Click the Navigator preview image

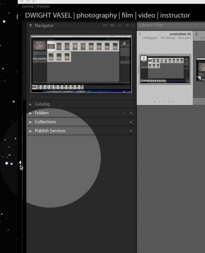pyautogui.click(x=81, y=64)
